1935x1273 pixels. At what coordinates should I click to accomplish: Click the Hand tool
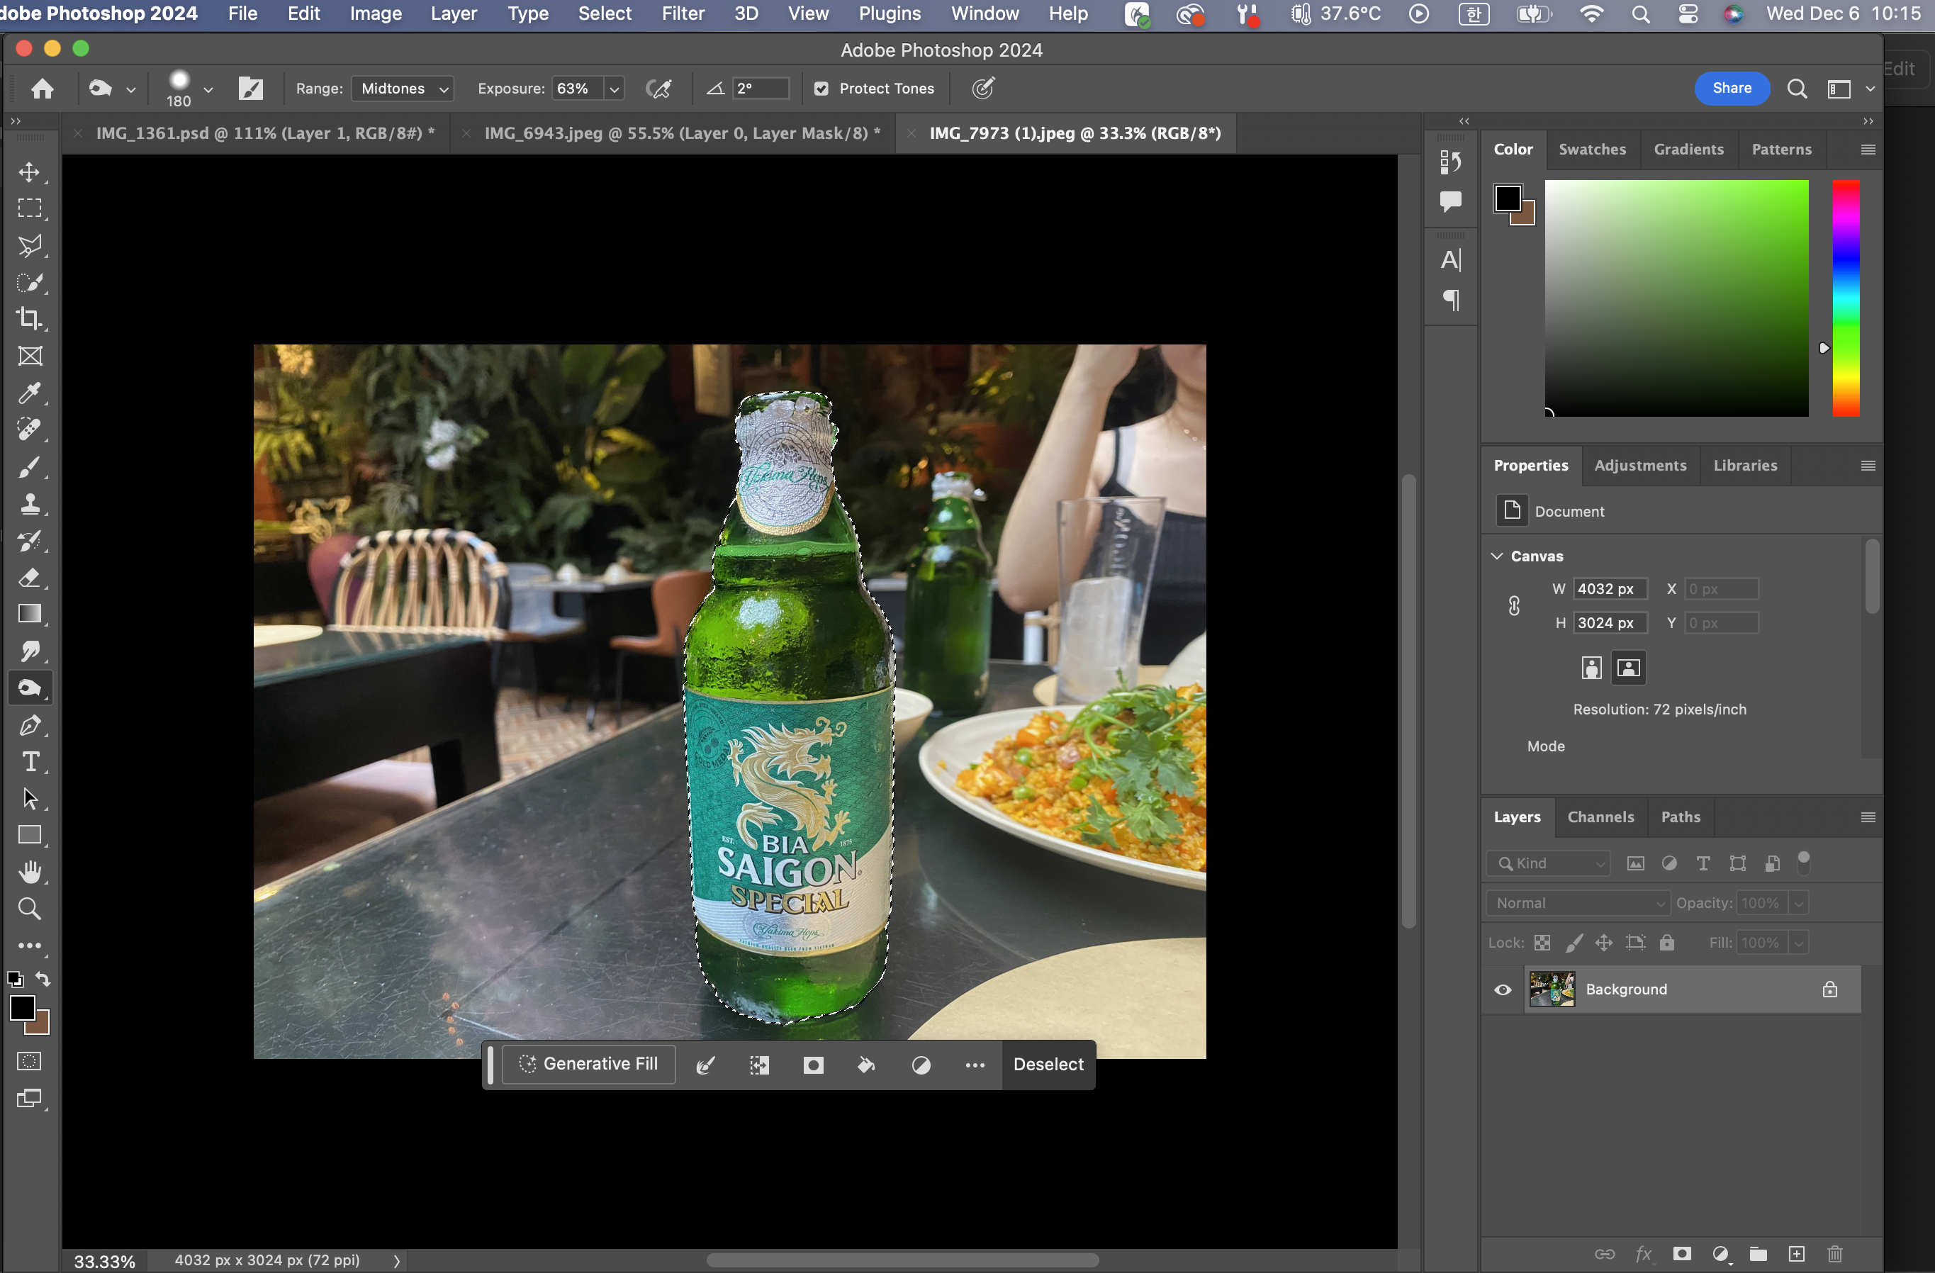coord(30,873)
